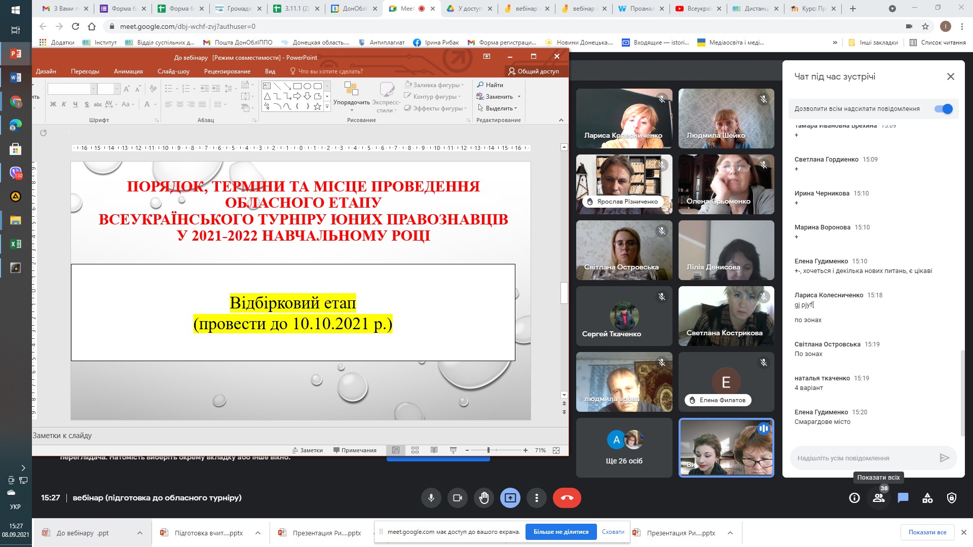Open Ще 26 осіб participants tile
Viewport: 973px width, 547px height.
tap(624, 448)
